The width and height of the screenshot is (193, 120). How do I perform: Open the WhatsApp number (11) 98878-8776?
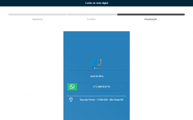click(102, 87)
